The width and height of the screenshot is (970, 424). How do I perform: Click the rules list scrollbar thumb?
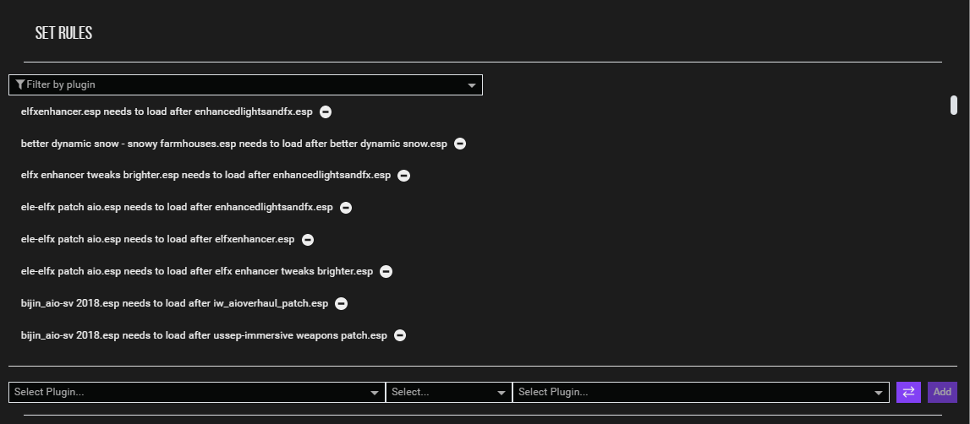click(x=954, y=105)
